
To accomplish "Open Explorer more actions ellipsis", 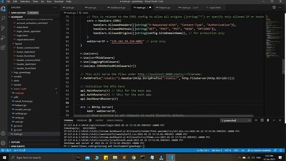I will click(x=55, y=8).
